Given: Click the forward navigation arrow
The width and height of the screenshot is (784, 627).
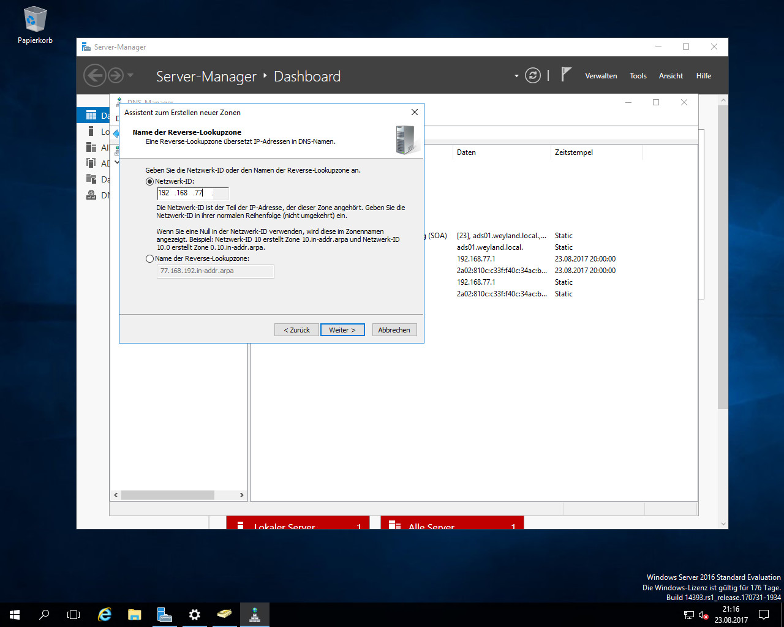Looking at the screenshot, I should [116, 76].
